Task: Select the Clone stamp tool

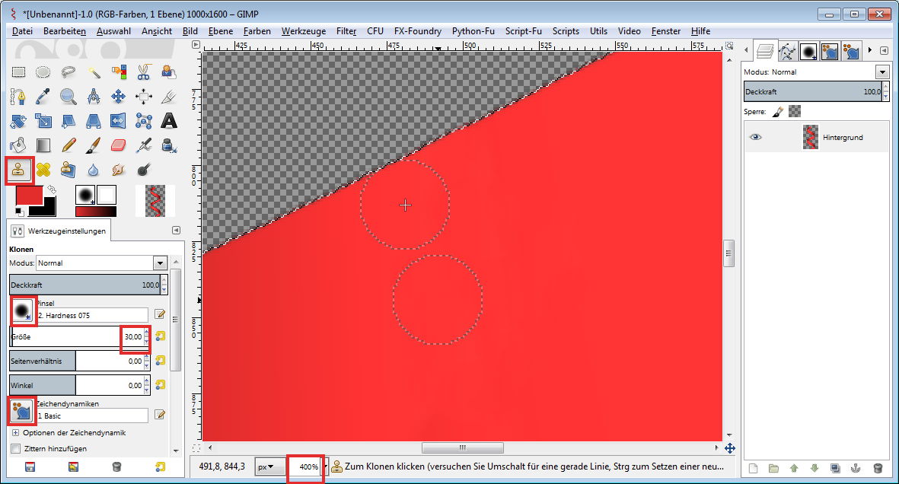Action: coord(18,170)
